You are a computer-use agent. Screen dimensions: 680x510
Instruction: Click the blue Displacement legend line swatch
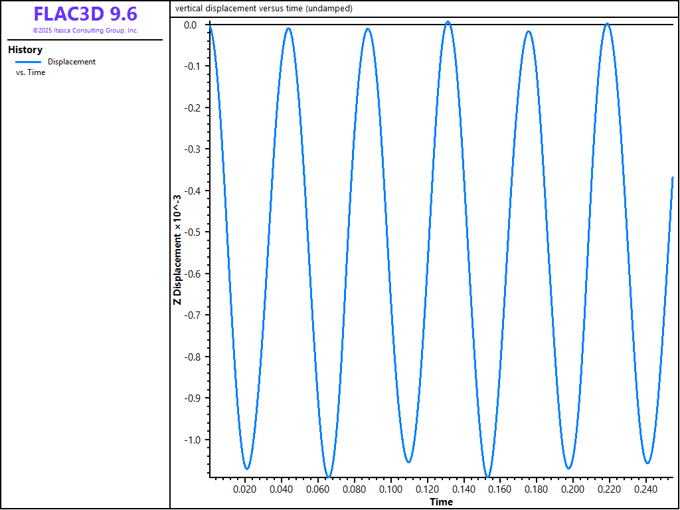pyautogui.click(x=28, y=62)
